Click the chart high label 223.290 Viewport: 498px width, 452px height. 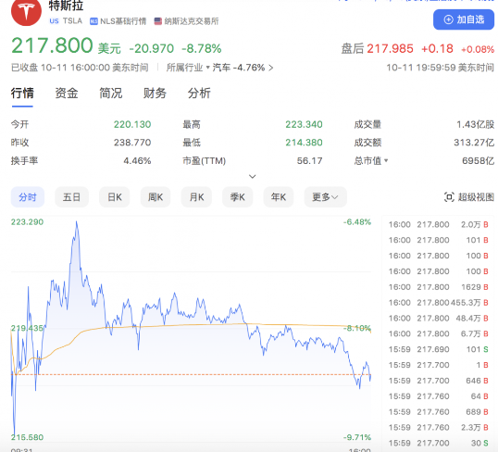[28, 222]
